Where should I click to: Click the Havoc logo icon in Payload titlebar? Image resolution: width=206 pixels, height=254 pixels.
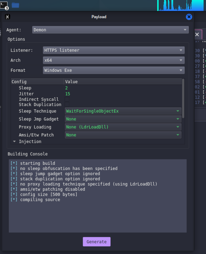click(7, 17)
